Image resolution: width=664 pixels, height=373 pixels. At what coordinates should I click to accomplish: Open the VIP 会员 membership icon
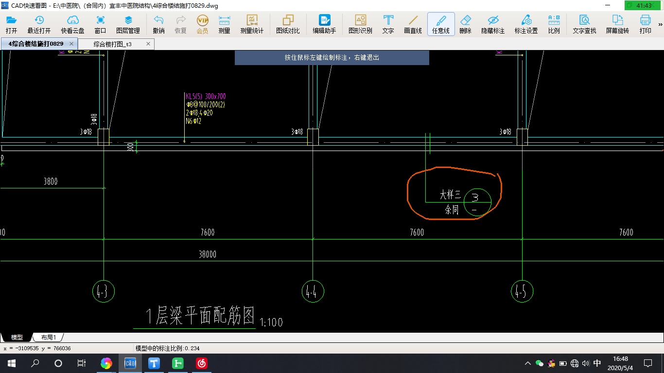click(202, 24)
